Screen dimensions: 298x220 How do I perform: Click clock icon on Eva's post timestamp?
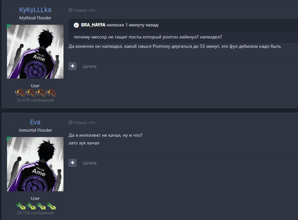tap(70, 123)
